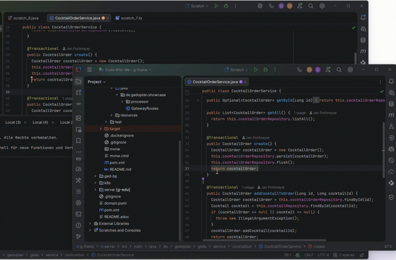Open Notifications bell in the front window
Viewport: 396px width, 260px height.
click(391, 82)
